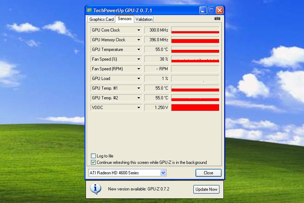Viewport: 304px width, 203px height.
Task: Click the GPU Core Clock history graph
Action: (x=195, y=30)
